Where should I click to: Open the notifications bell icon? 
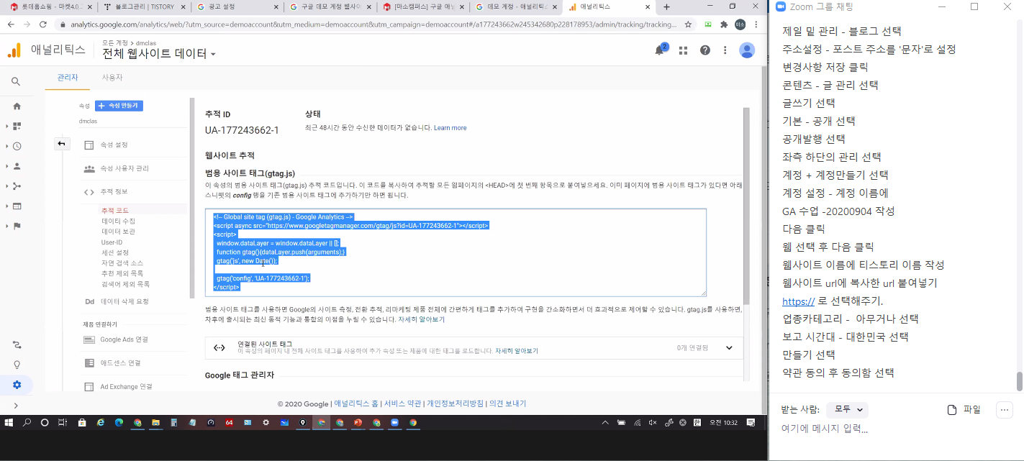point(659,50)
